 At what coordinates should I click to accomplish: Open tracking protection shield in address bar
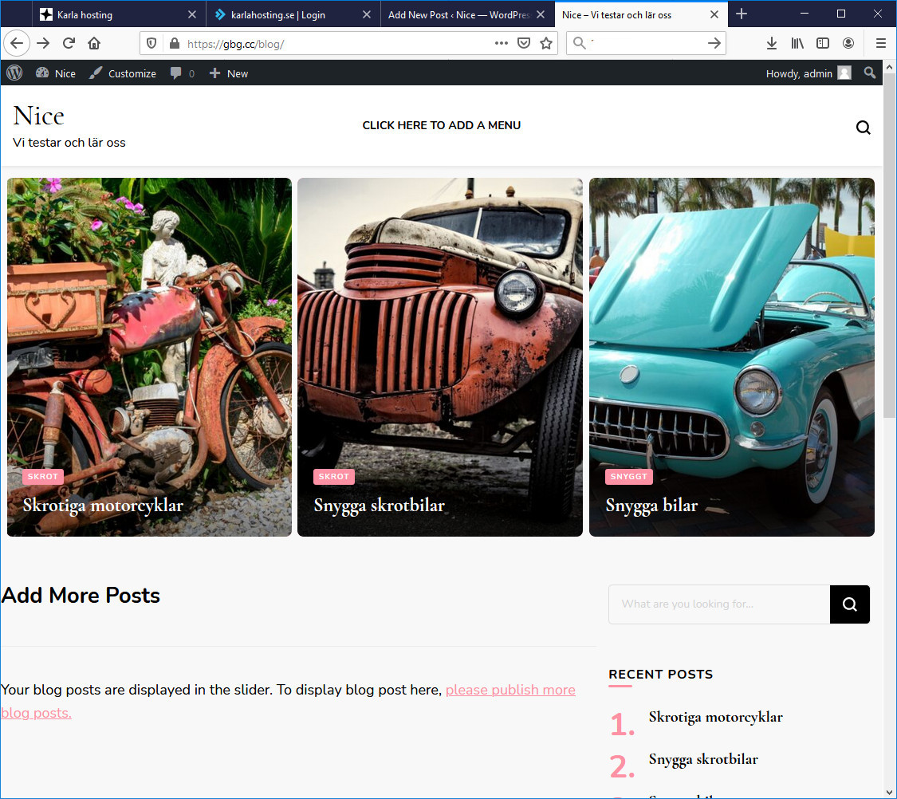click(x=151, y=44)
